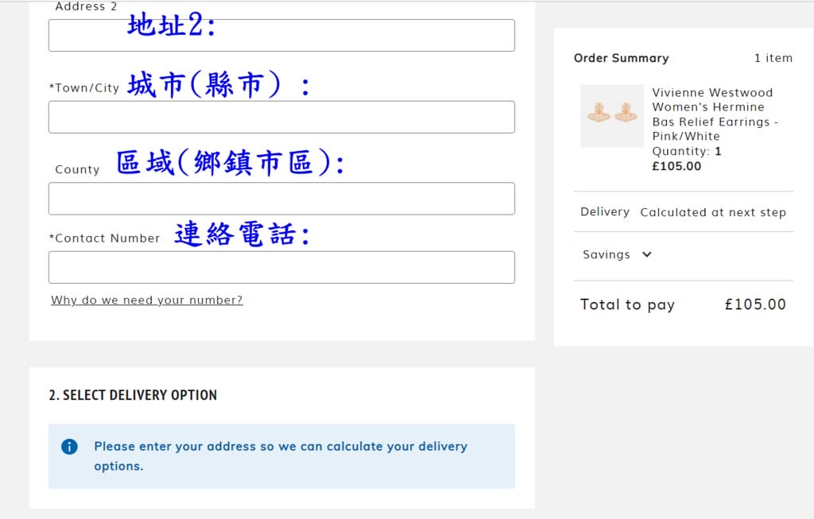The height and width of the screenshot is (519, 814).
Task: Click the blue info icon in delivery notice
Action: [x=69, y=447]
